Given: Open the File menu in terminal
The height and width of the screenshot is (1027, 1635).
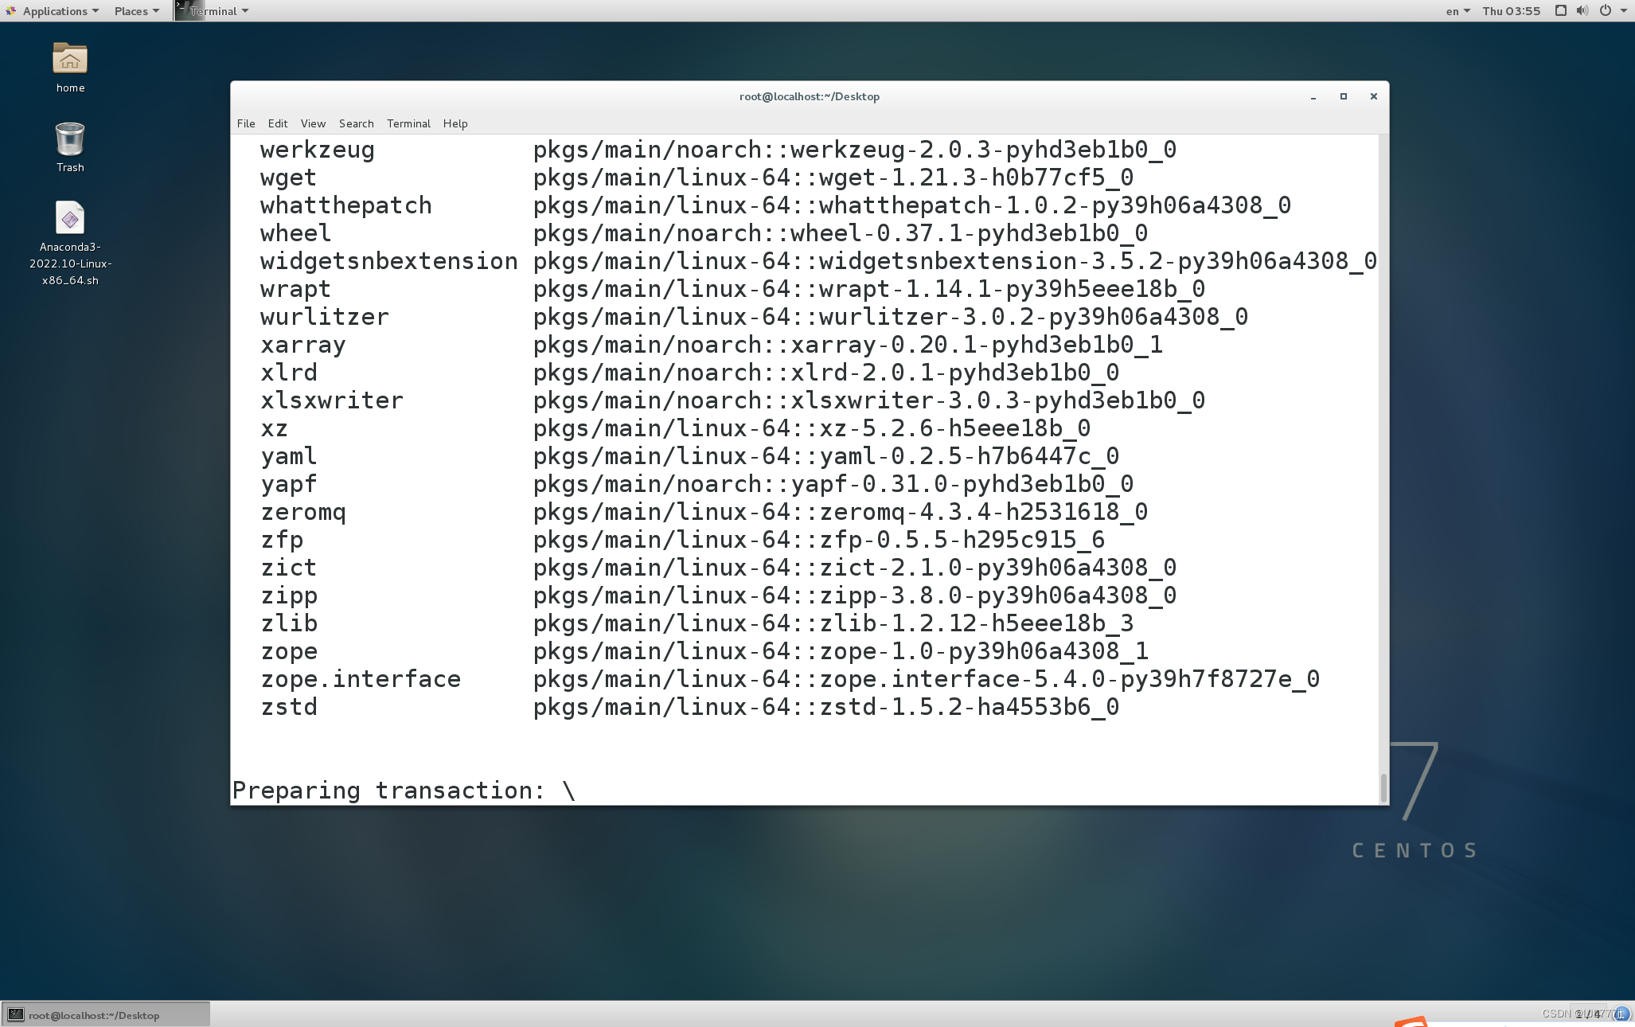Looking at the screenshot, I should [246, 123].
